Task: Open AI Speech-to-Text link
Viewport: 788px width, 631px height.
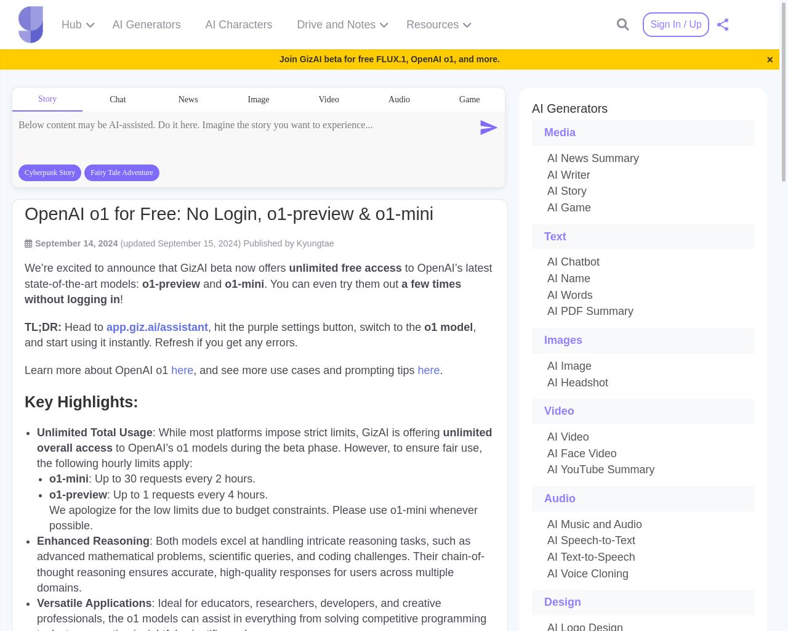Action: point(591,540)
